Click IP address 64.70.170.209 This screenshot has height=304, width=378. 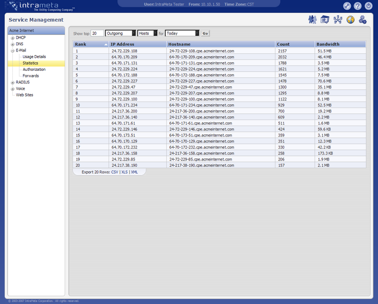(x=125, y=57)
